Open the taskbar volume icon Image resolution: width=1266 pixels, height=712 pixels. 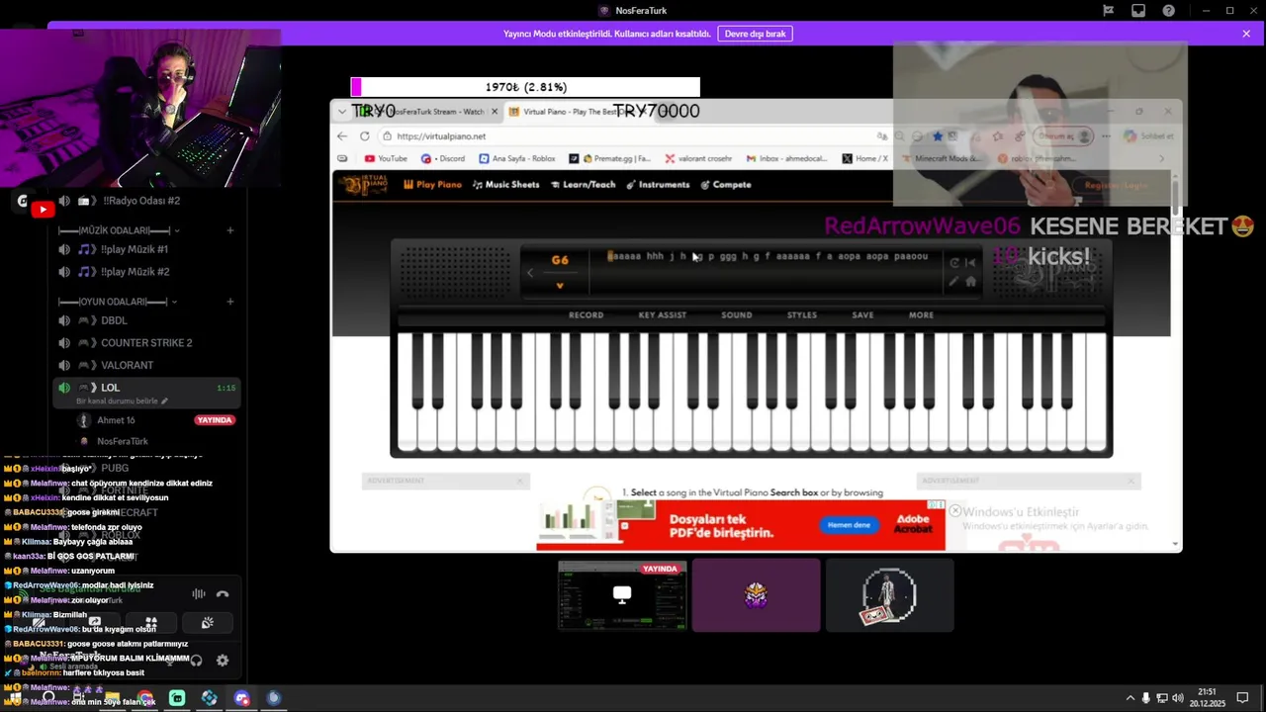1178,698
